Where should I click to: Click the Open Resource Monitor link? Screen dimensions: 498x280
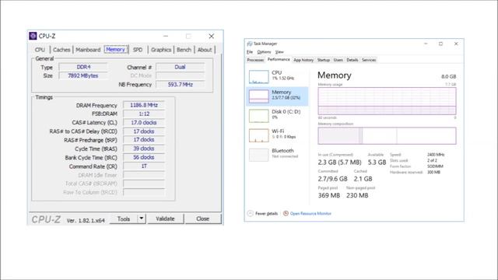click(310, 213)
